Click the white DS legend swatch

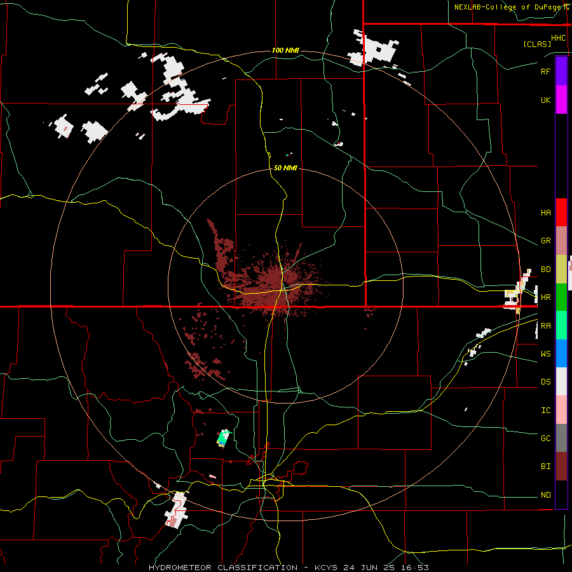561,381
